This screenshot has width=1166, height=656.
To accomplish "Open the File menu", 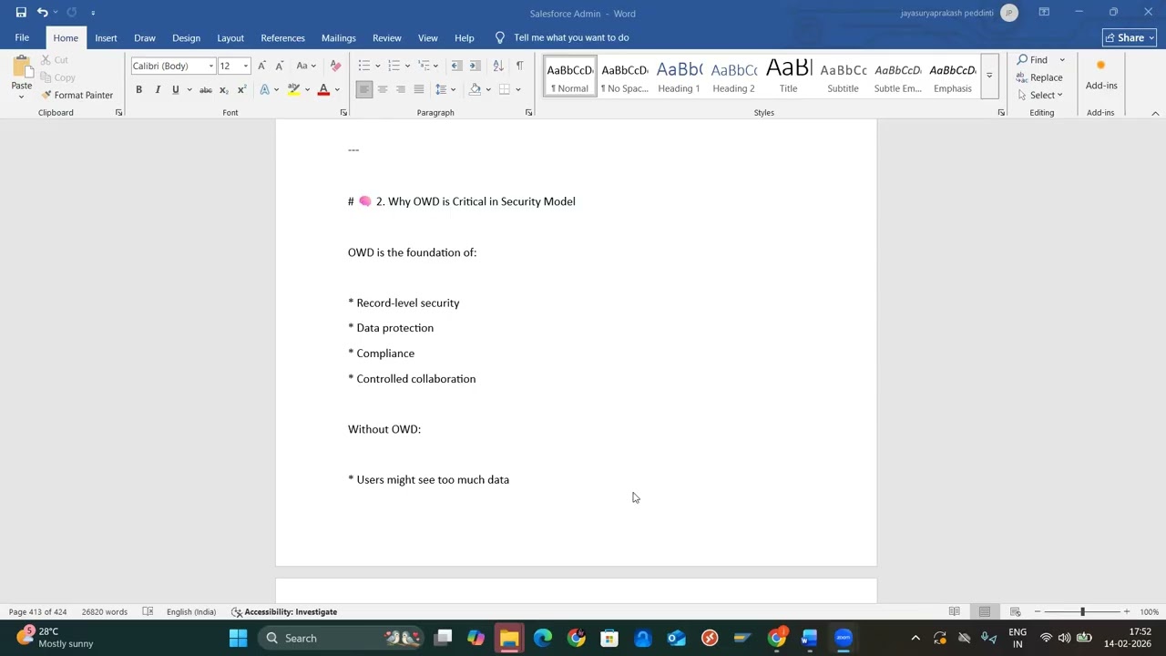I will coord(22,37).
